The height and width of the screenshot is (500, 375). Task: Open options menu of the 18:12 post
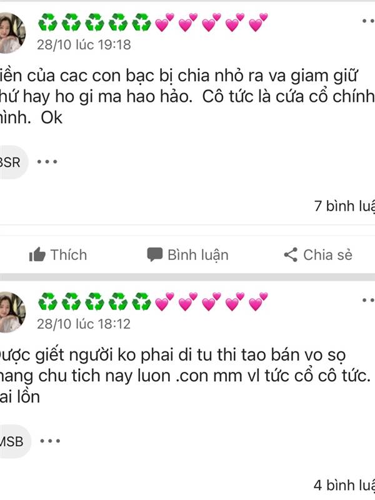click(368, 300)
